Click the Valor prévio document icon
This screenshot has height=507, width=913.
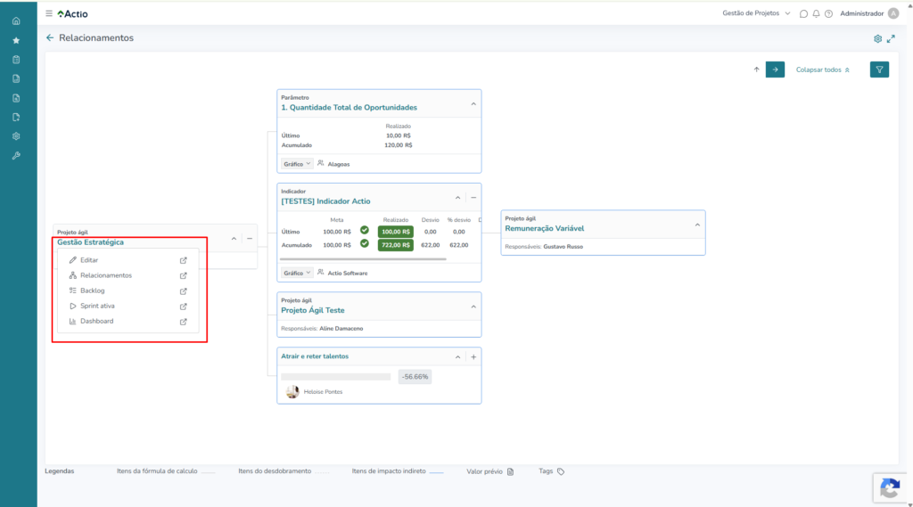coord(511,471)
